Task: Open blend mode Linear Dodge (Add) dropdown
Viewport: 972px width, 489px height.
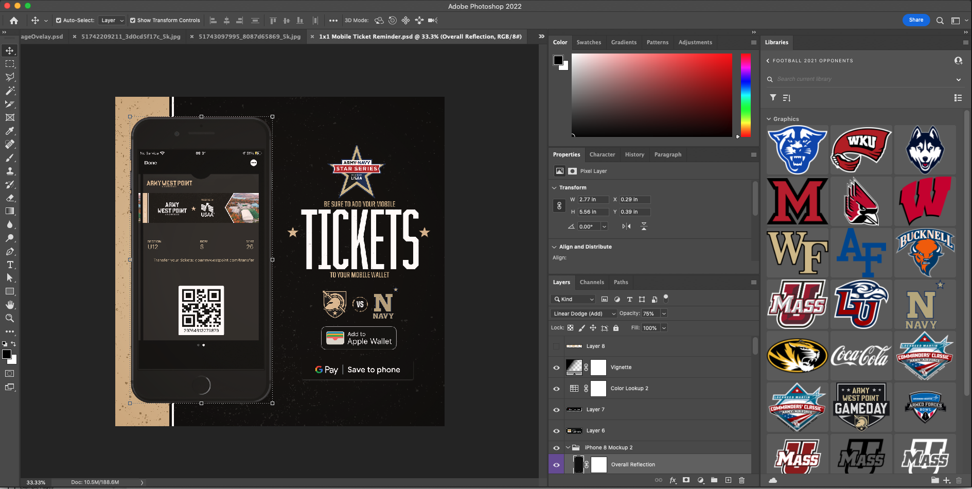Action: coord(584,313)
